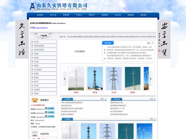Click the blue triangle next to 拉线塔

point(32,62)
